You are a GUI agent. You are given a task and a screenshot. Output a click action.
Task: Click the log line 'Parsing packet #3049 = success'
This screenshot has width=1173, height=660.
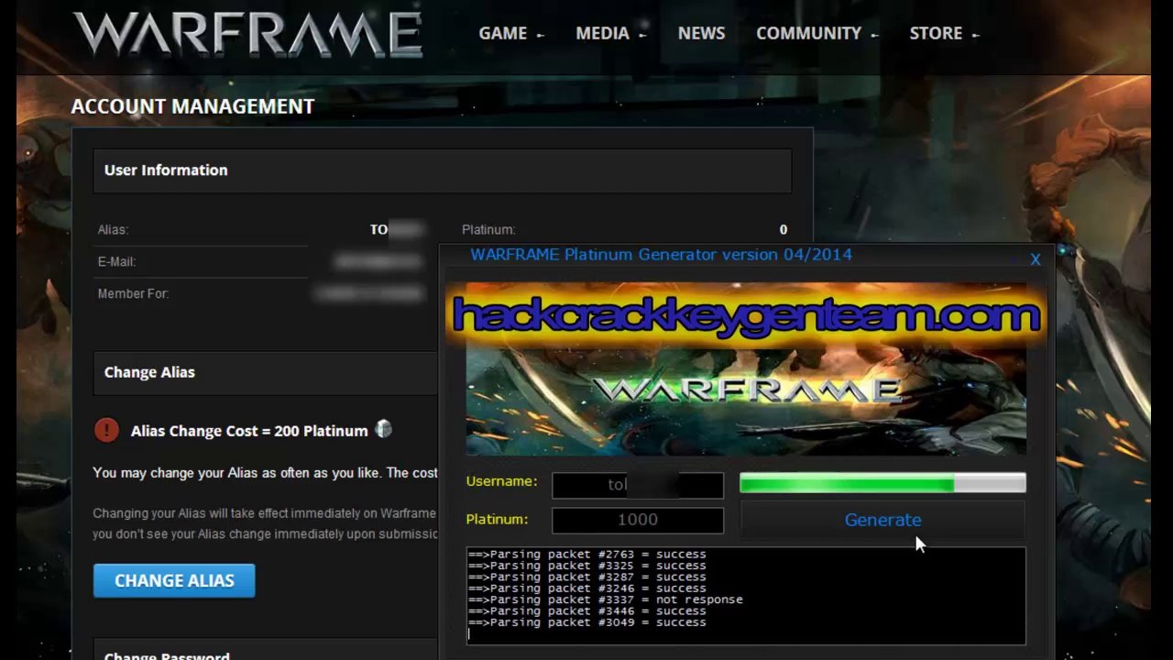pos(586,622)
